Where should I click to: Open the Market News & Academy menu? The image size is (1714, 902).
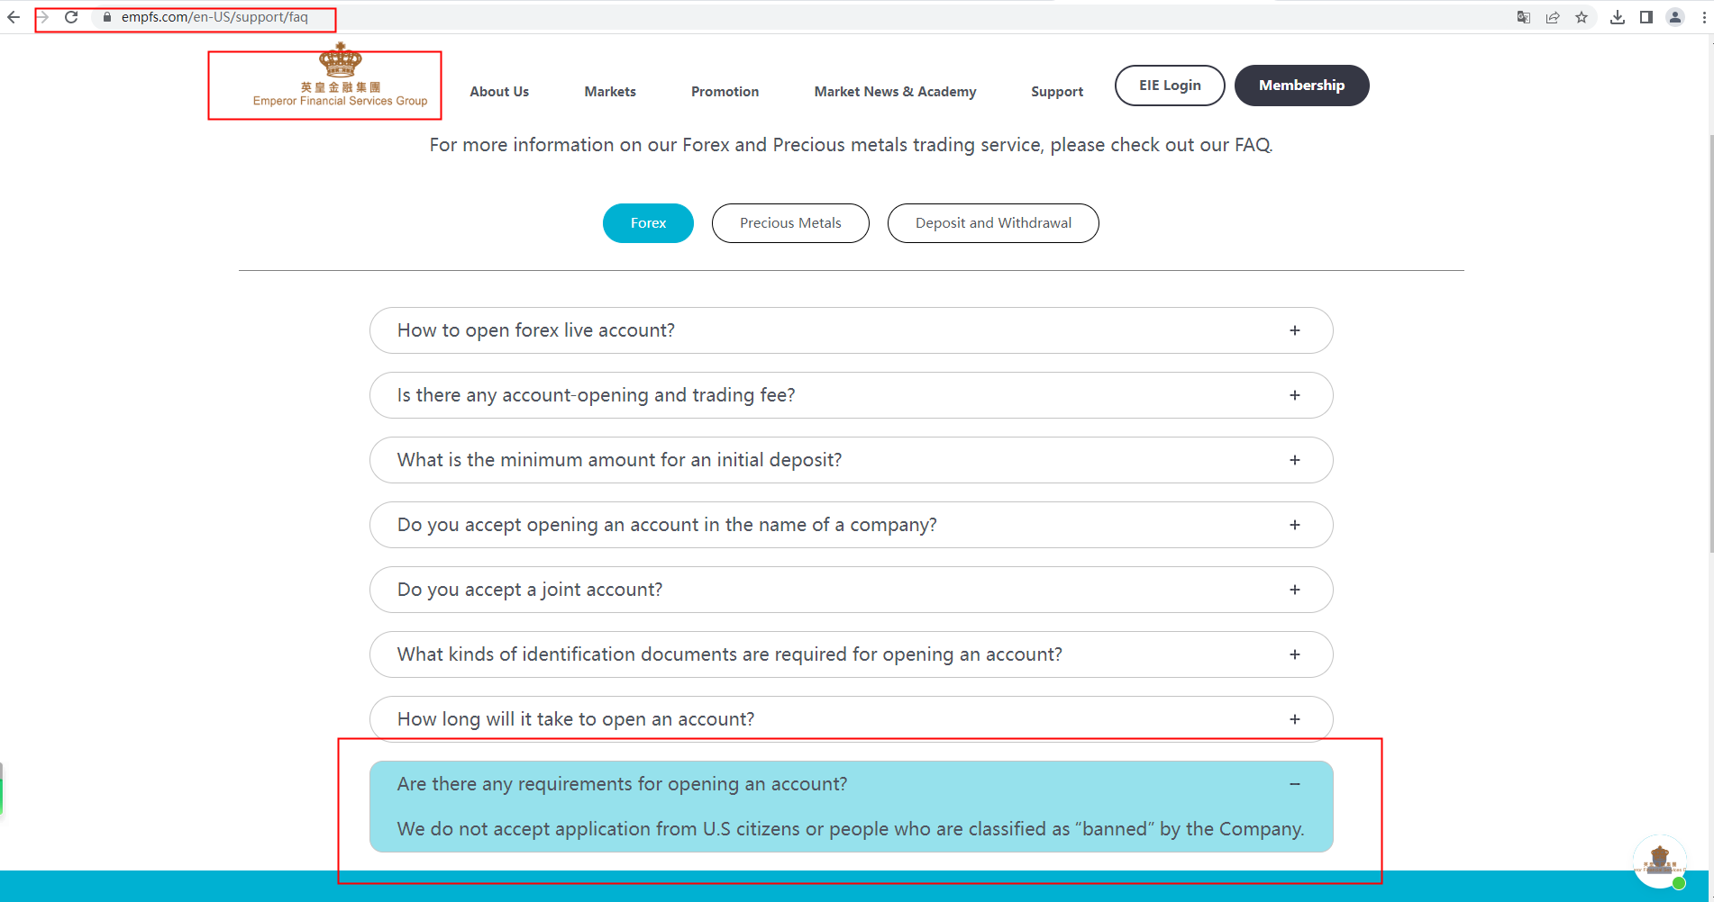[895, 92]
